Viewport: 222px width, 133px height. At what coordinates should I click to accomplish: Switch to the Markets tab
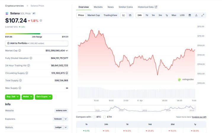click(98, 7)
